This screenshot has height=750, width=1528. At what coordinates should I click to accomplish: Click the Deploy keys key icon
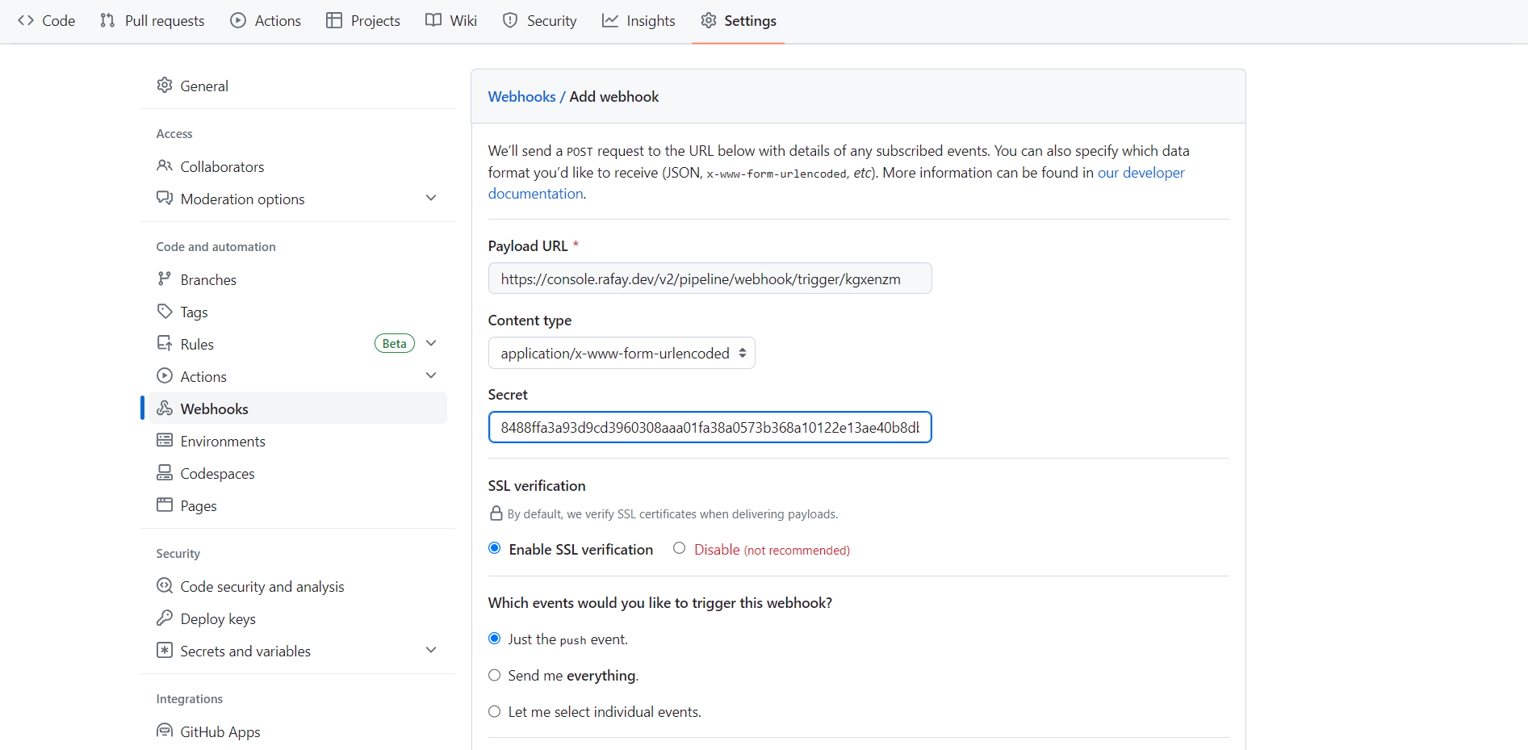click(165, 618)
